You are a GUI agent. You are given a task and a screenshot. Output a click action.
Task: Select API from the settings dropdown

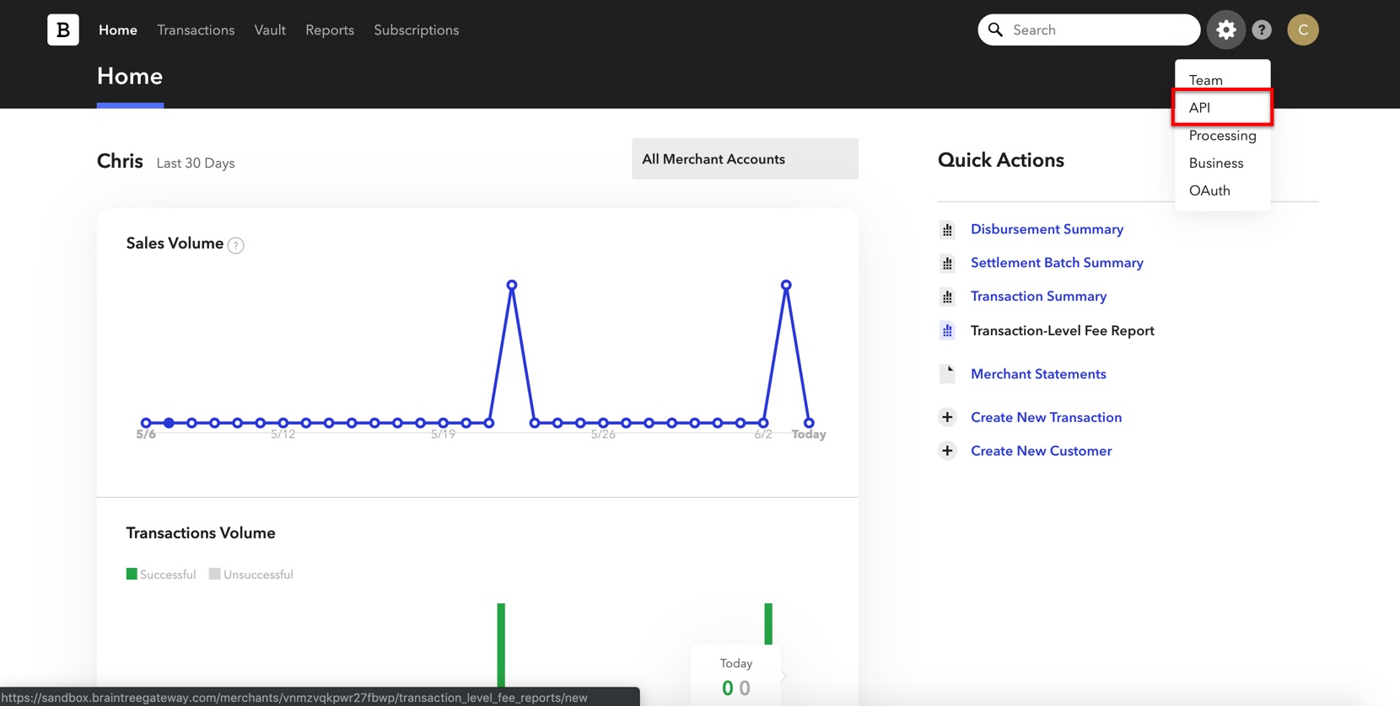tap(1200, 108)
